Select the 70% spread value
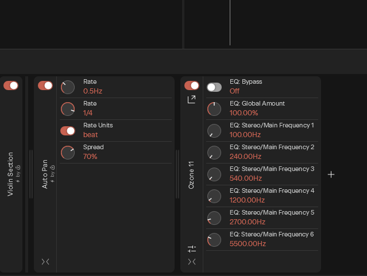 point(90,156)
